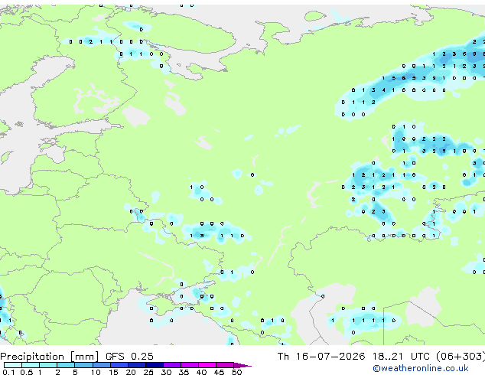The width and height of the screenshot is (485, 375).
Task: Click the "(06+303)" forecast run label
Action: click(x=461, y=357)
